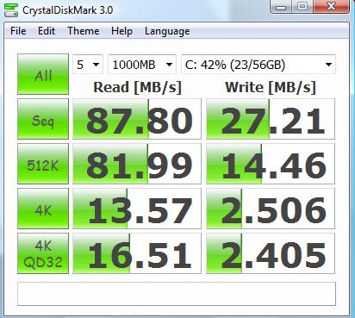Open the drive selector showing C: 42%
This screenshot has height=318, width=355.
point(258,65)
